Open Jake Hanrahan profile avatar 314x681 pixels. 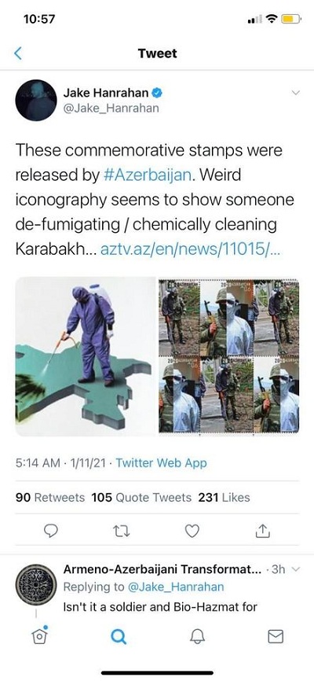(36, 100)
